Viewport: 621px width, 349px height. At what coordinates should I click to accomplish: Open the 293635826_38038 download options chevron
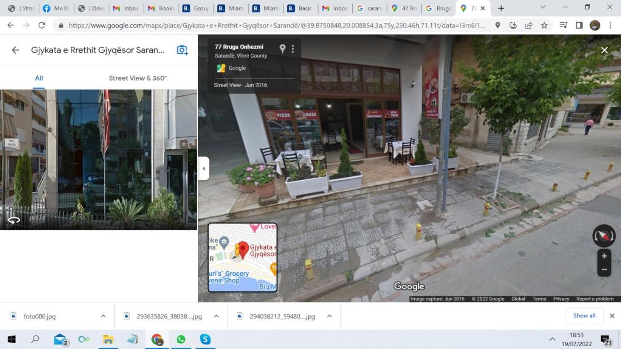[216, 316]
